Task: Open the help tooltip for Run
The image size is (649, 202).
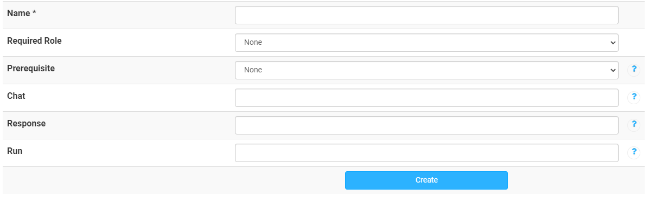Action: point(634,153)
